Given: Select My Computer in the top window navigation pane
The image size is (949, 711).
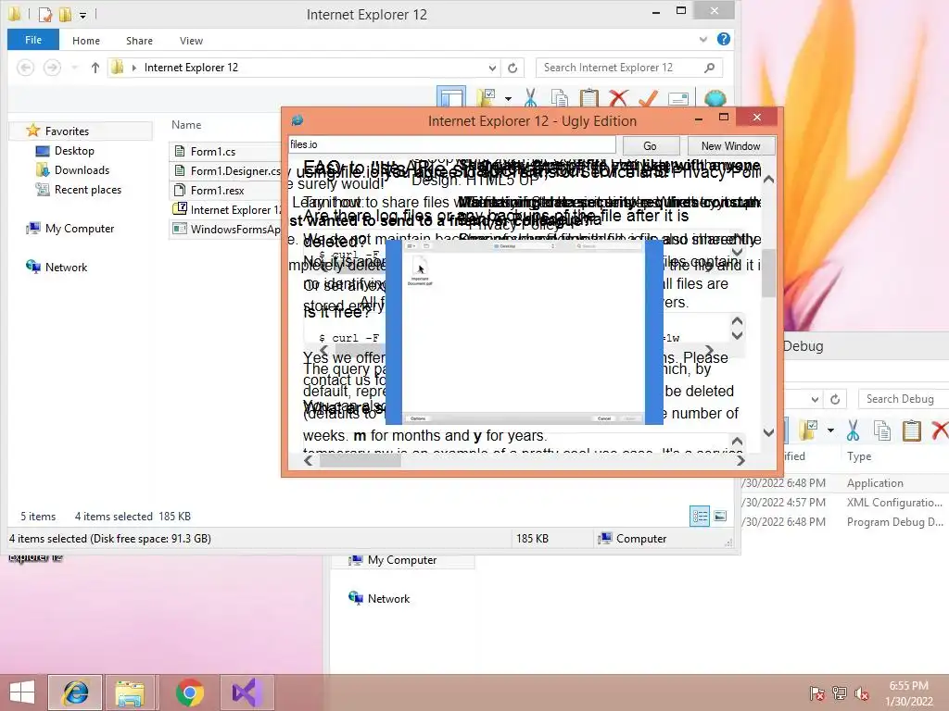Looking at the screenshot, I should [80, 229].
